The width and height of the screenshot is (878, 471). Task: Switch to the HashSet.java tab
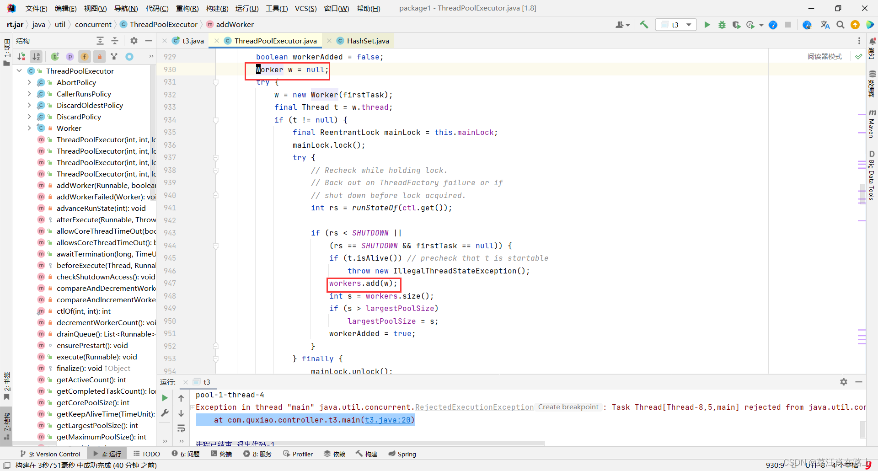point(368,41)
